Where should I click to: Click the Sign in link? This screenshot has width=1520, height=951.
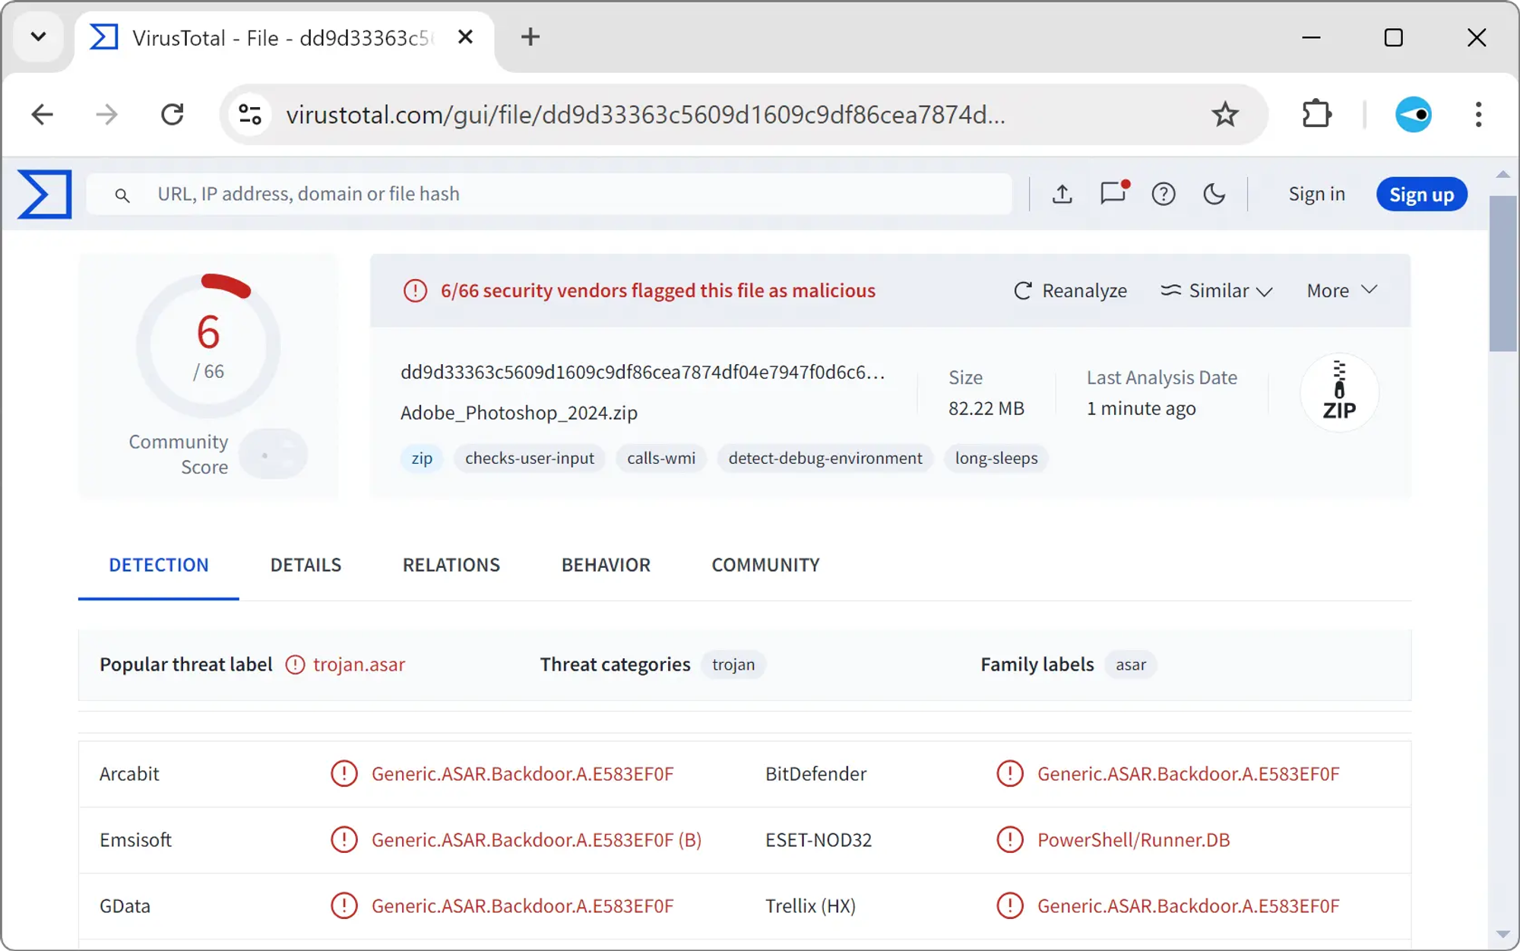pyautogui.click(x=1316, y=194)
